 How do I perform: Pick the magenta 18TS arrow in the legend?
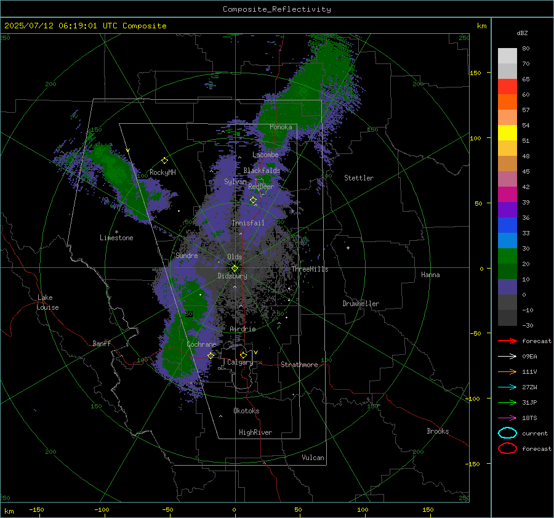[x=507, y=418]
